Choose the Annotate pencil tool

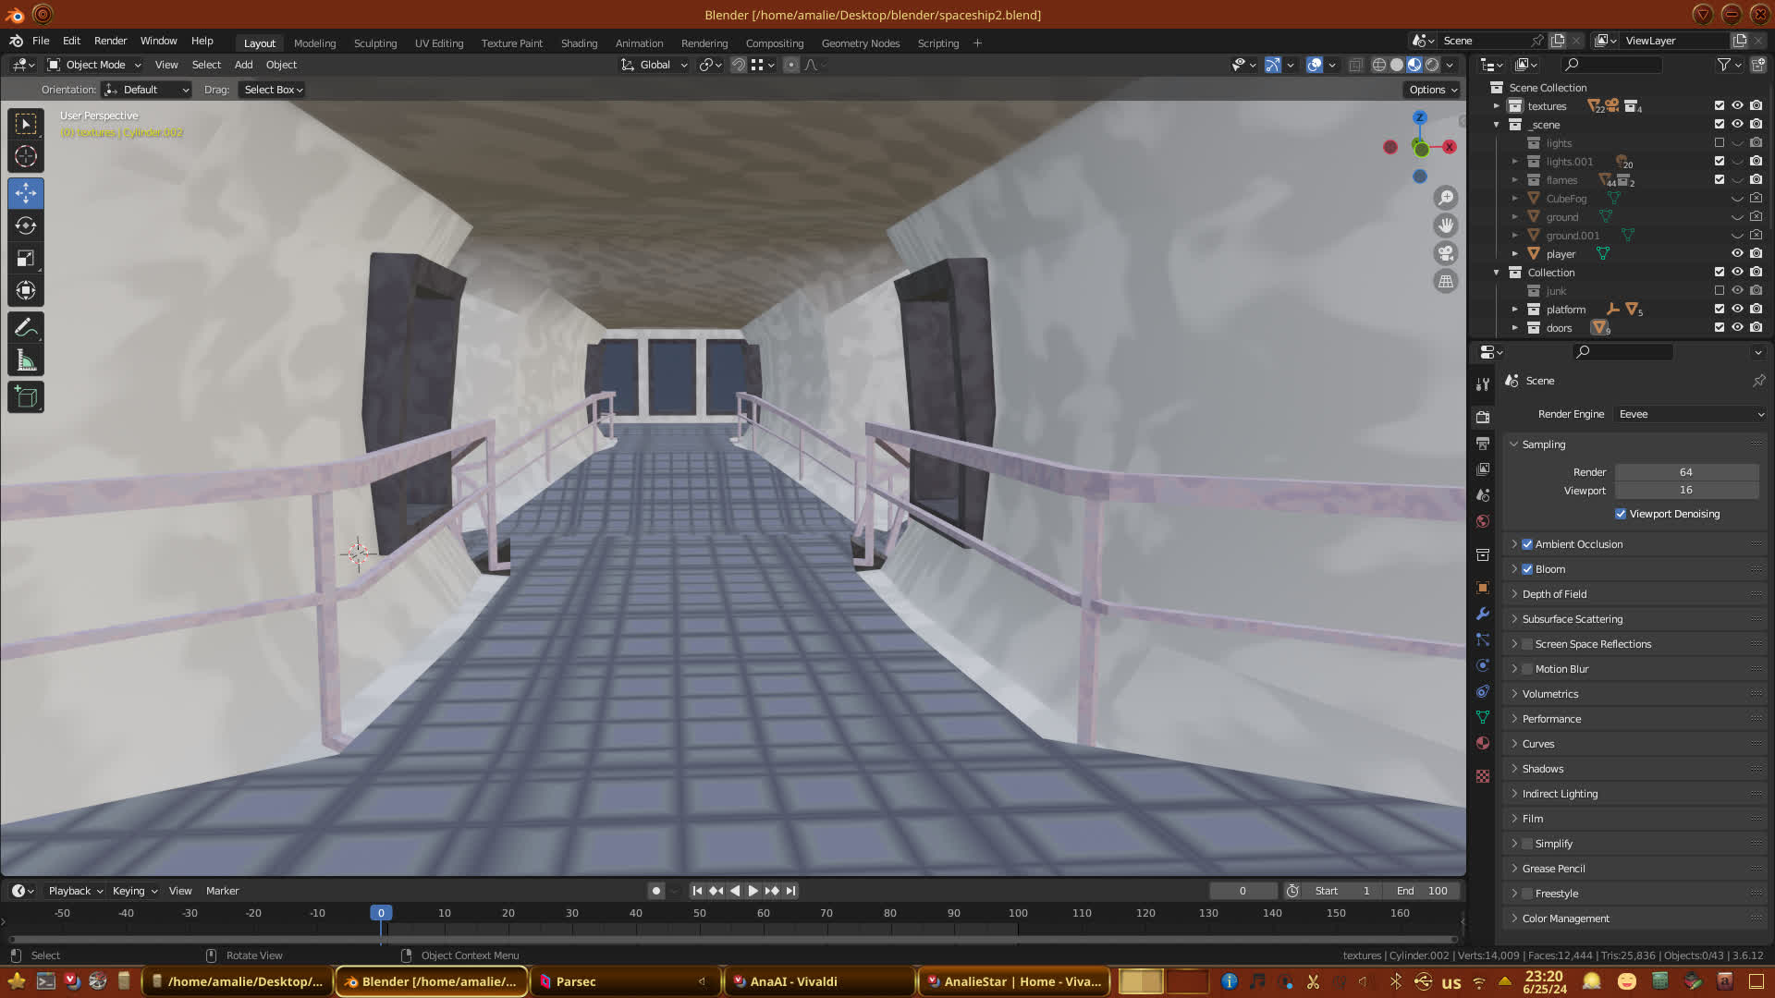(26, 328)
